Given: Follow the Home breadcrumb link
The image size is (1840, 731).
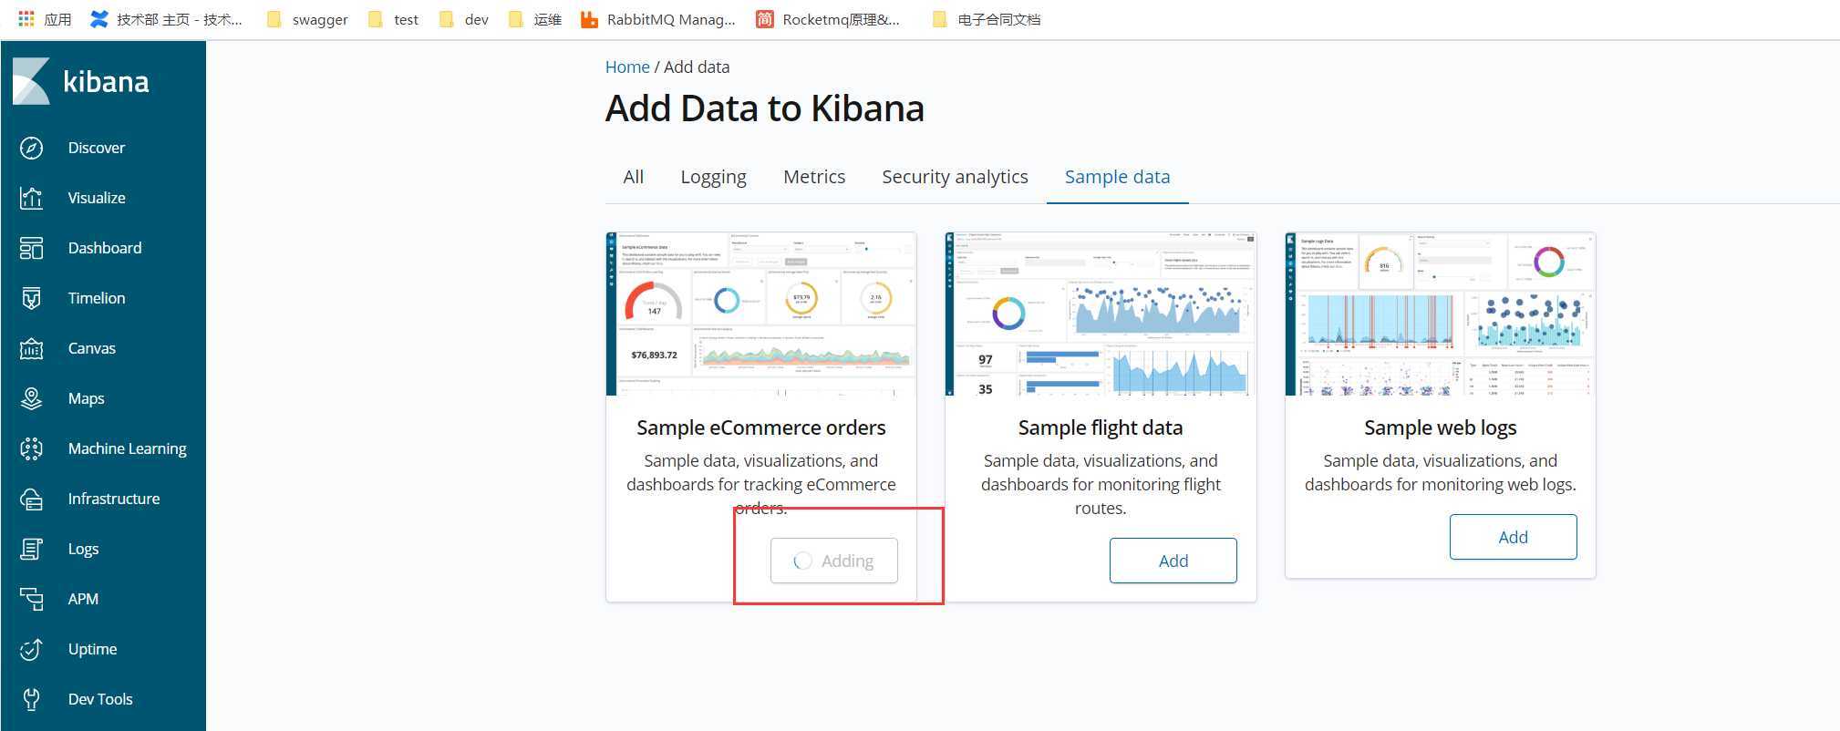Looking at the screenshot, I should coord(627,67).
